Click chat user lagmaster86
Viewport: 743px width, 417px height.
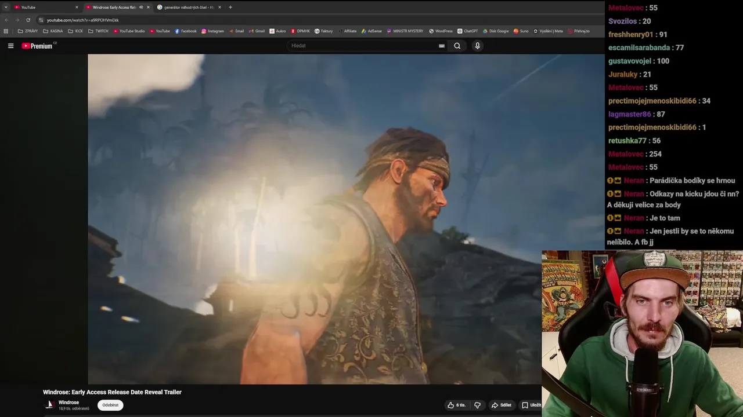click(x=629, y=114)
